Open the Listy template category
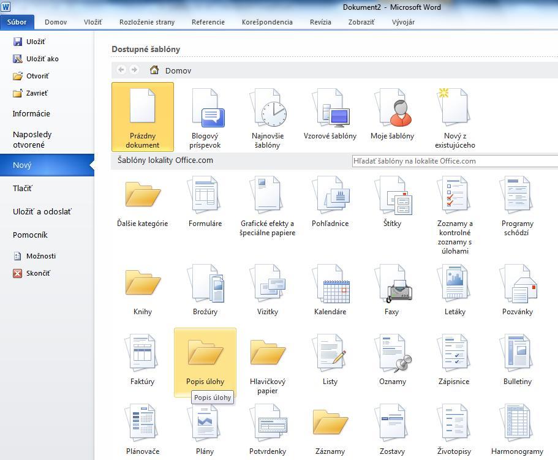The width and height of the screenshot is (558, 460). point(330,360)
